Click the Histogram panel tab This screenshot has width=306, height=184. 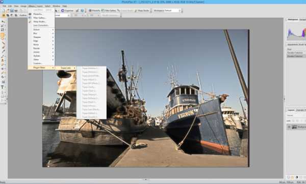293,19
